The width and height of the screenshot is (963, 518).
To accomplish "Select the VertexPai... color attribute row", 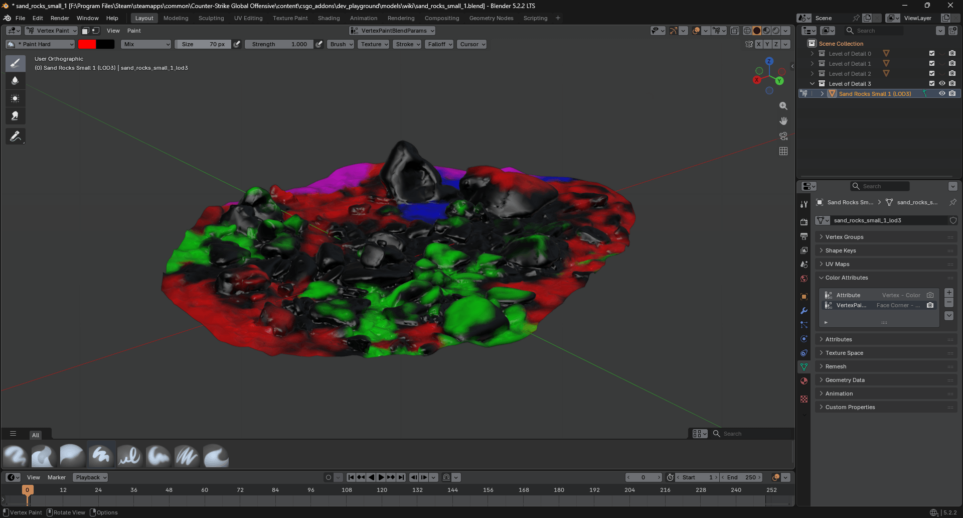I will point(879,305).
